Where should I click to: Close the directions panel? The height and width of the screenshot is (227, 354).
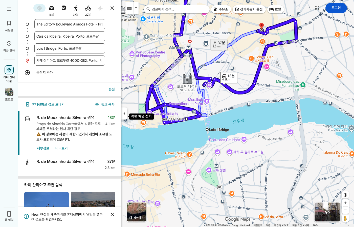112,8
